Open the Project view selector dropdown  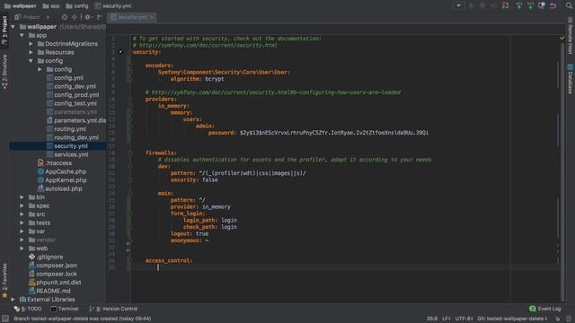pyautogui.click(x=31, y=17)
